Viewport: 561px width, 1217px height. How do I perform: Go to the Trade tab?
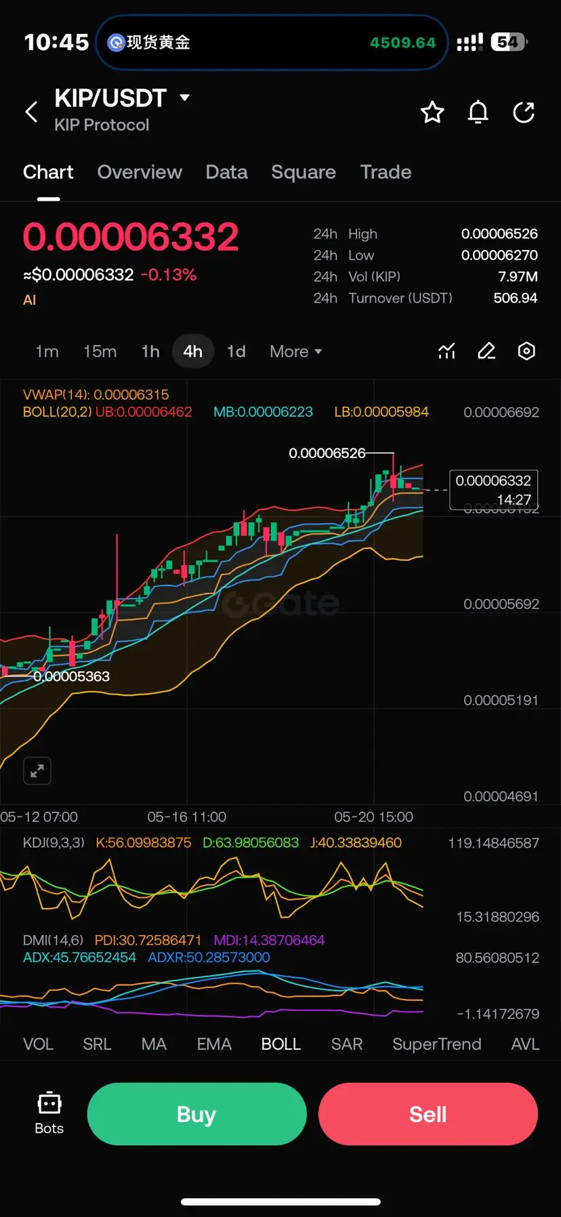coord(386,172)
